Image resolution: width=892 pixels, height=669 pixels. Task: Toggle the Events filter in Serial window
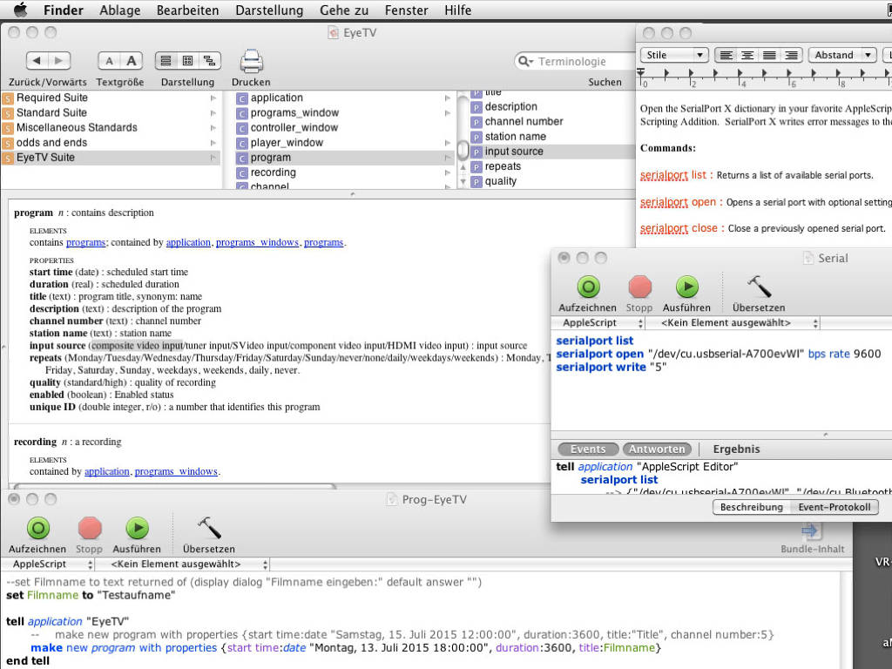[588, 449]
